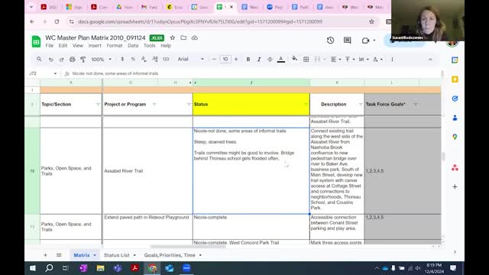Open Google Calendar side panel
Viewport: 489px width, 275px height.
(455, 60)
